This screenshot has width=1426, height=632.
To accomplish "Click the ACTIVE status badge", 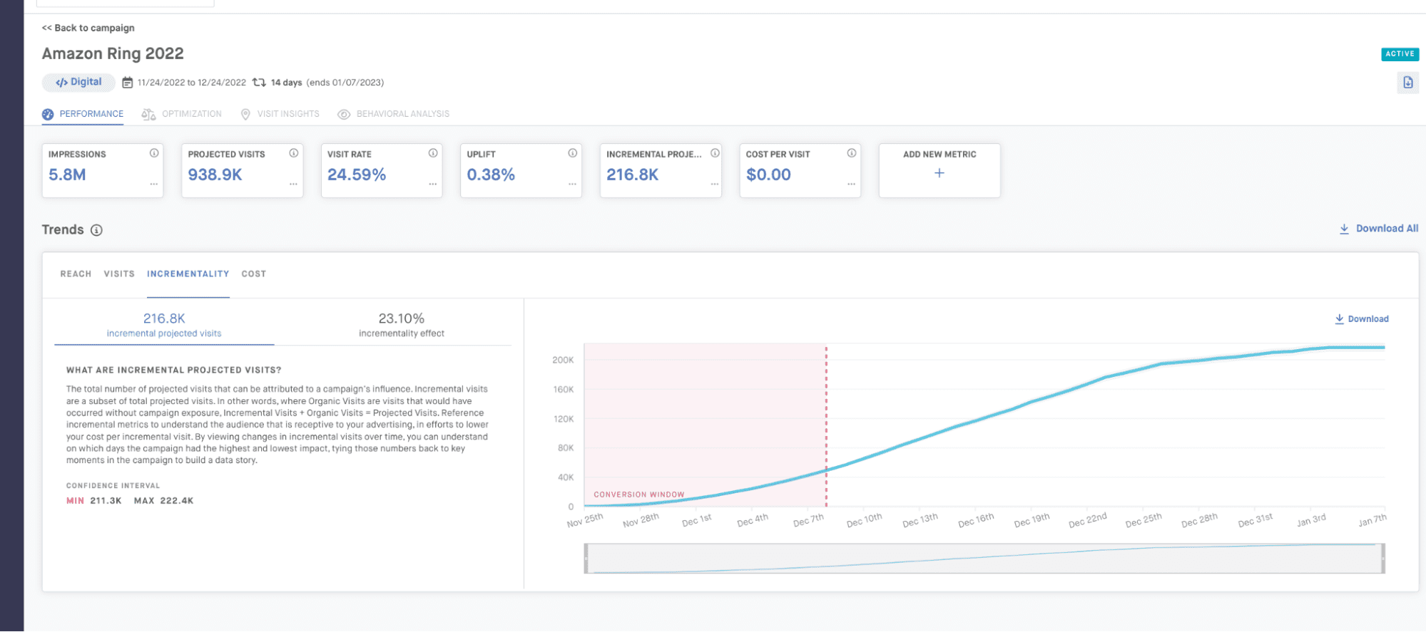I will pos(1400,54).
